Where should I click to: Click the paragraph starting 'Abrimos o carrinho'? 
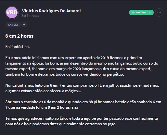[83, 104]
